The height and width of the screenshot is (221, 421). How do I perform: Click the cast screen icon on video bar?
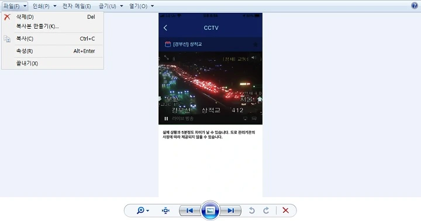click(245, 119)
